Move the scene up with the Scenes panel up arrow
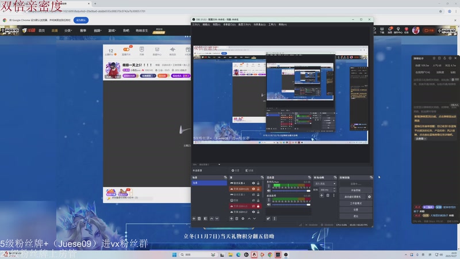Image resolution: width=460 pixels, height=259 pixels. 212,219
